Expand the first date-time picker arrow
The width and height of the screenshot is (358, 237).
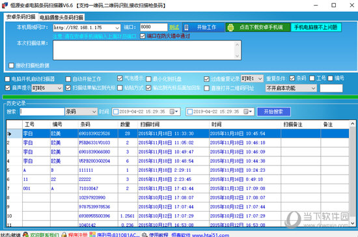tap(176, 111)
